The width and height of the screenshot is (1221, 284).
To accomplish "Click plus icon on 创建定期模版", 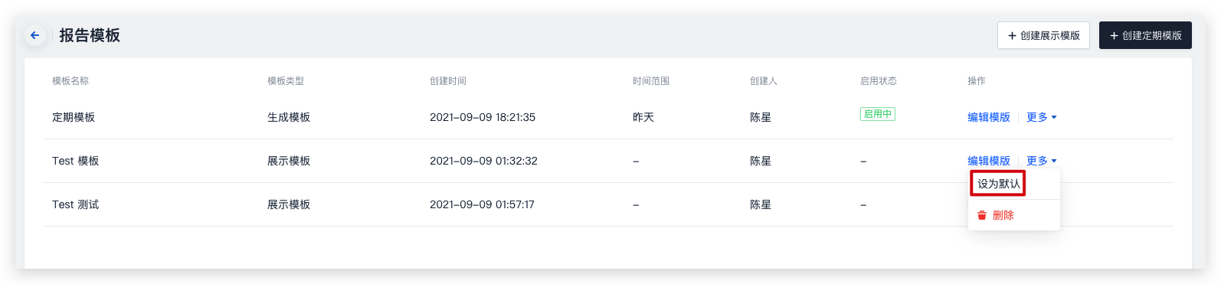I will 1114,36.
